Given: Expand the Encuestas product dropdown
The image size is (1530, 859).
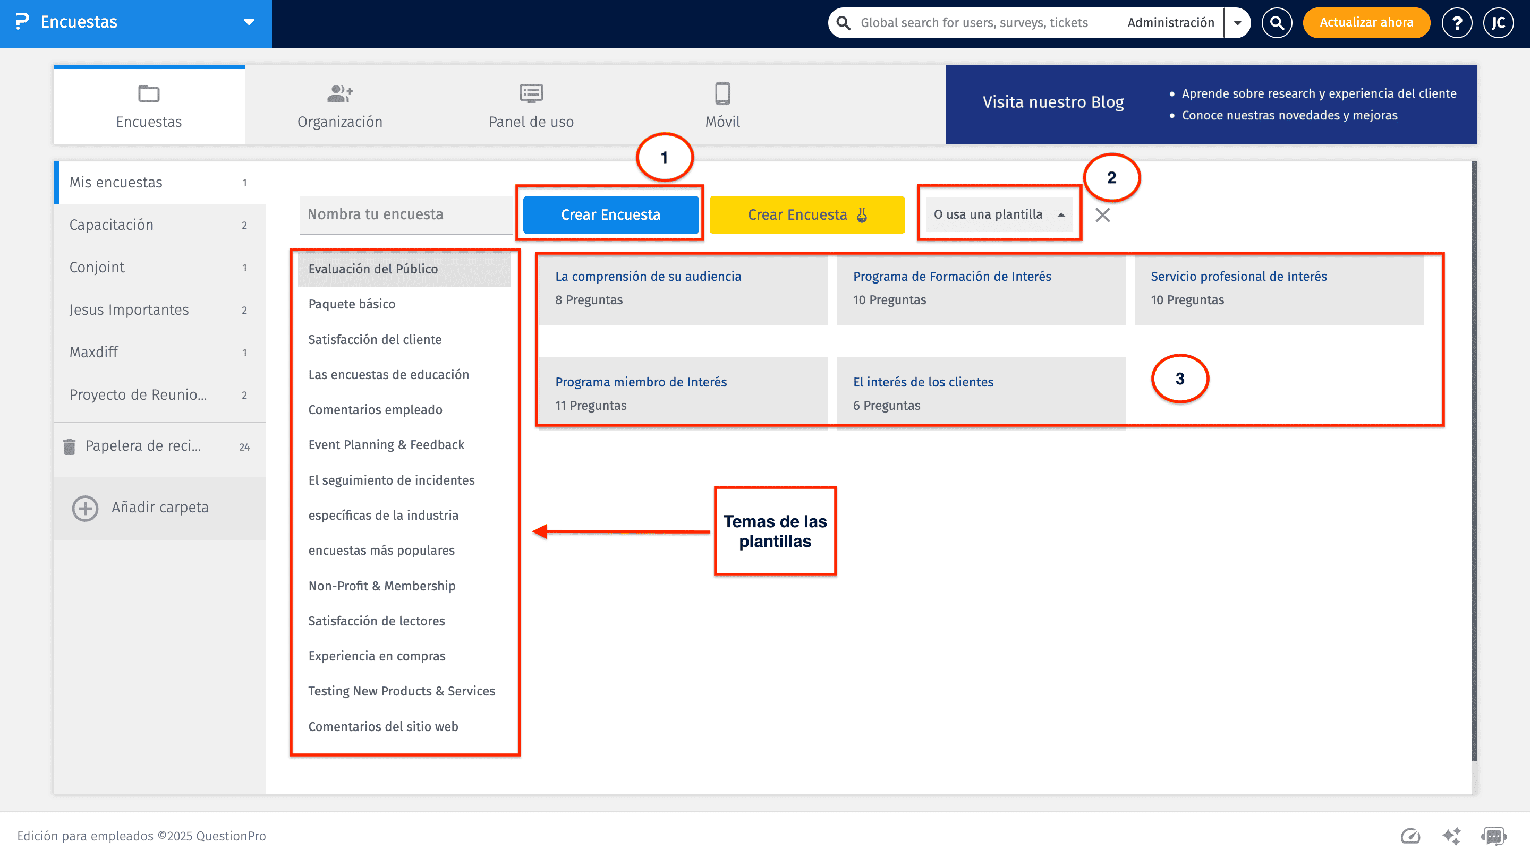Looking at the screenshot, I should (249, 22).
